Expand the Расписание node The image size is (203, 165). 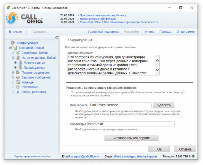click(13, 87)
